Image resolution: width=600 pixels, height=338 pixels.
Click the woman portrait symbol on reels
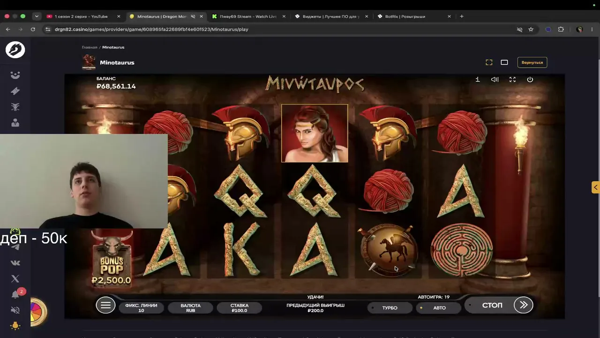pyautogui.click(x=315, y=133)
